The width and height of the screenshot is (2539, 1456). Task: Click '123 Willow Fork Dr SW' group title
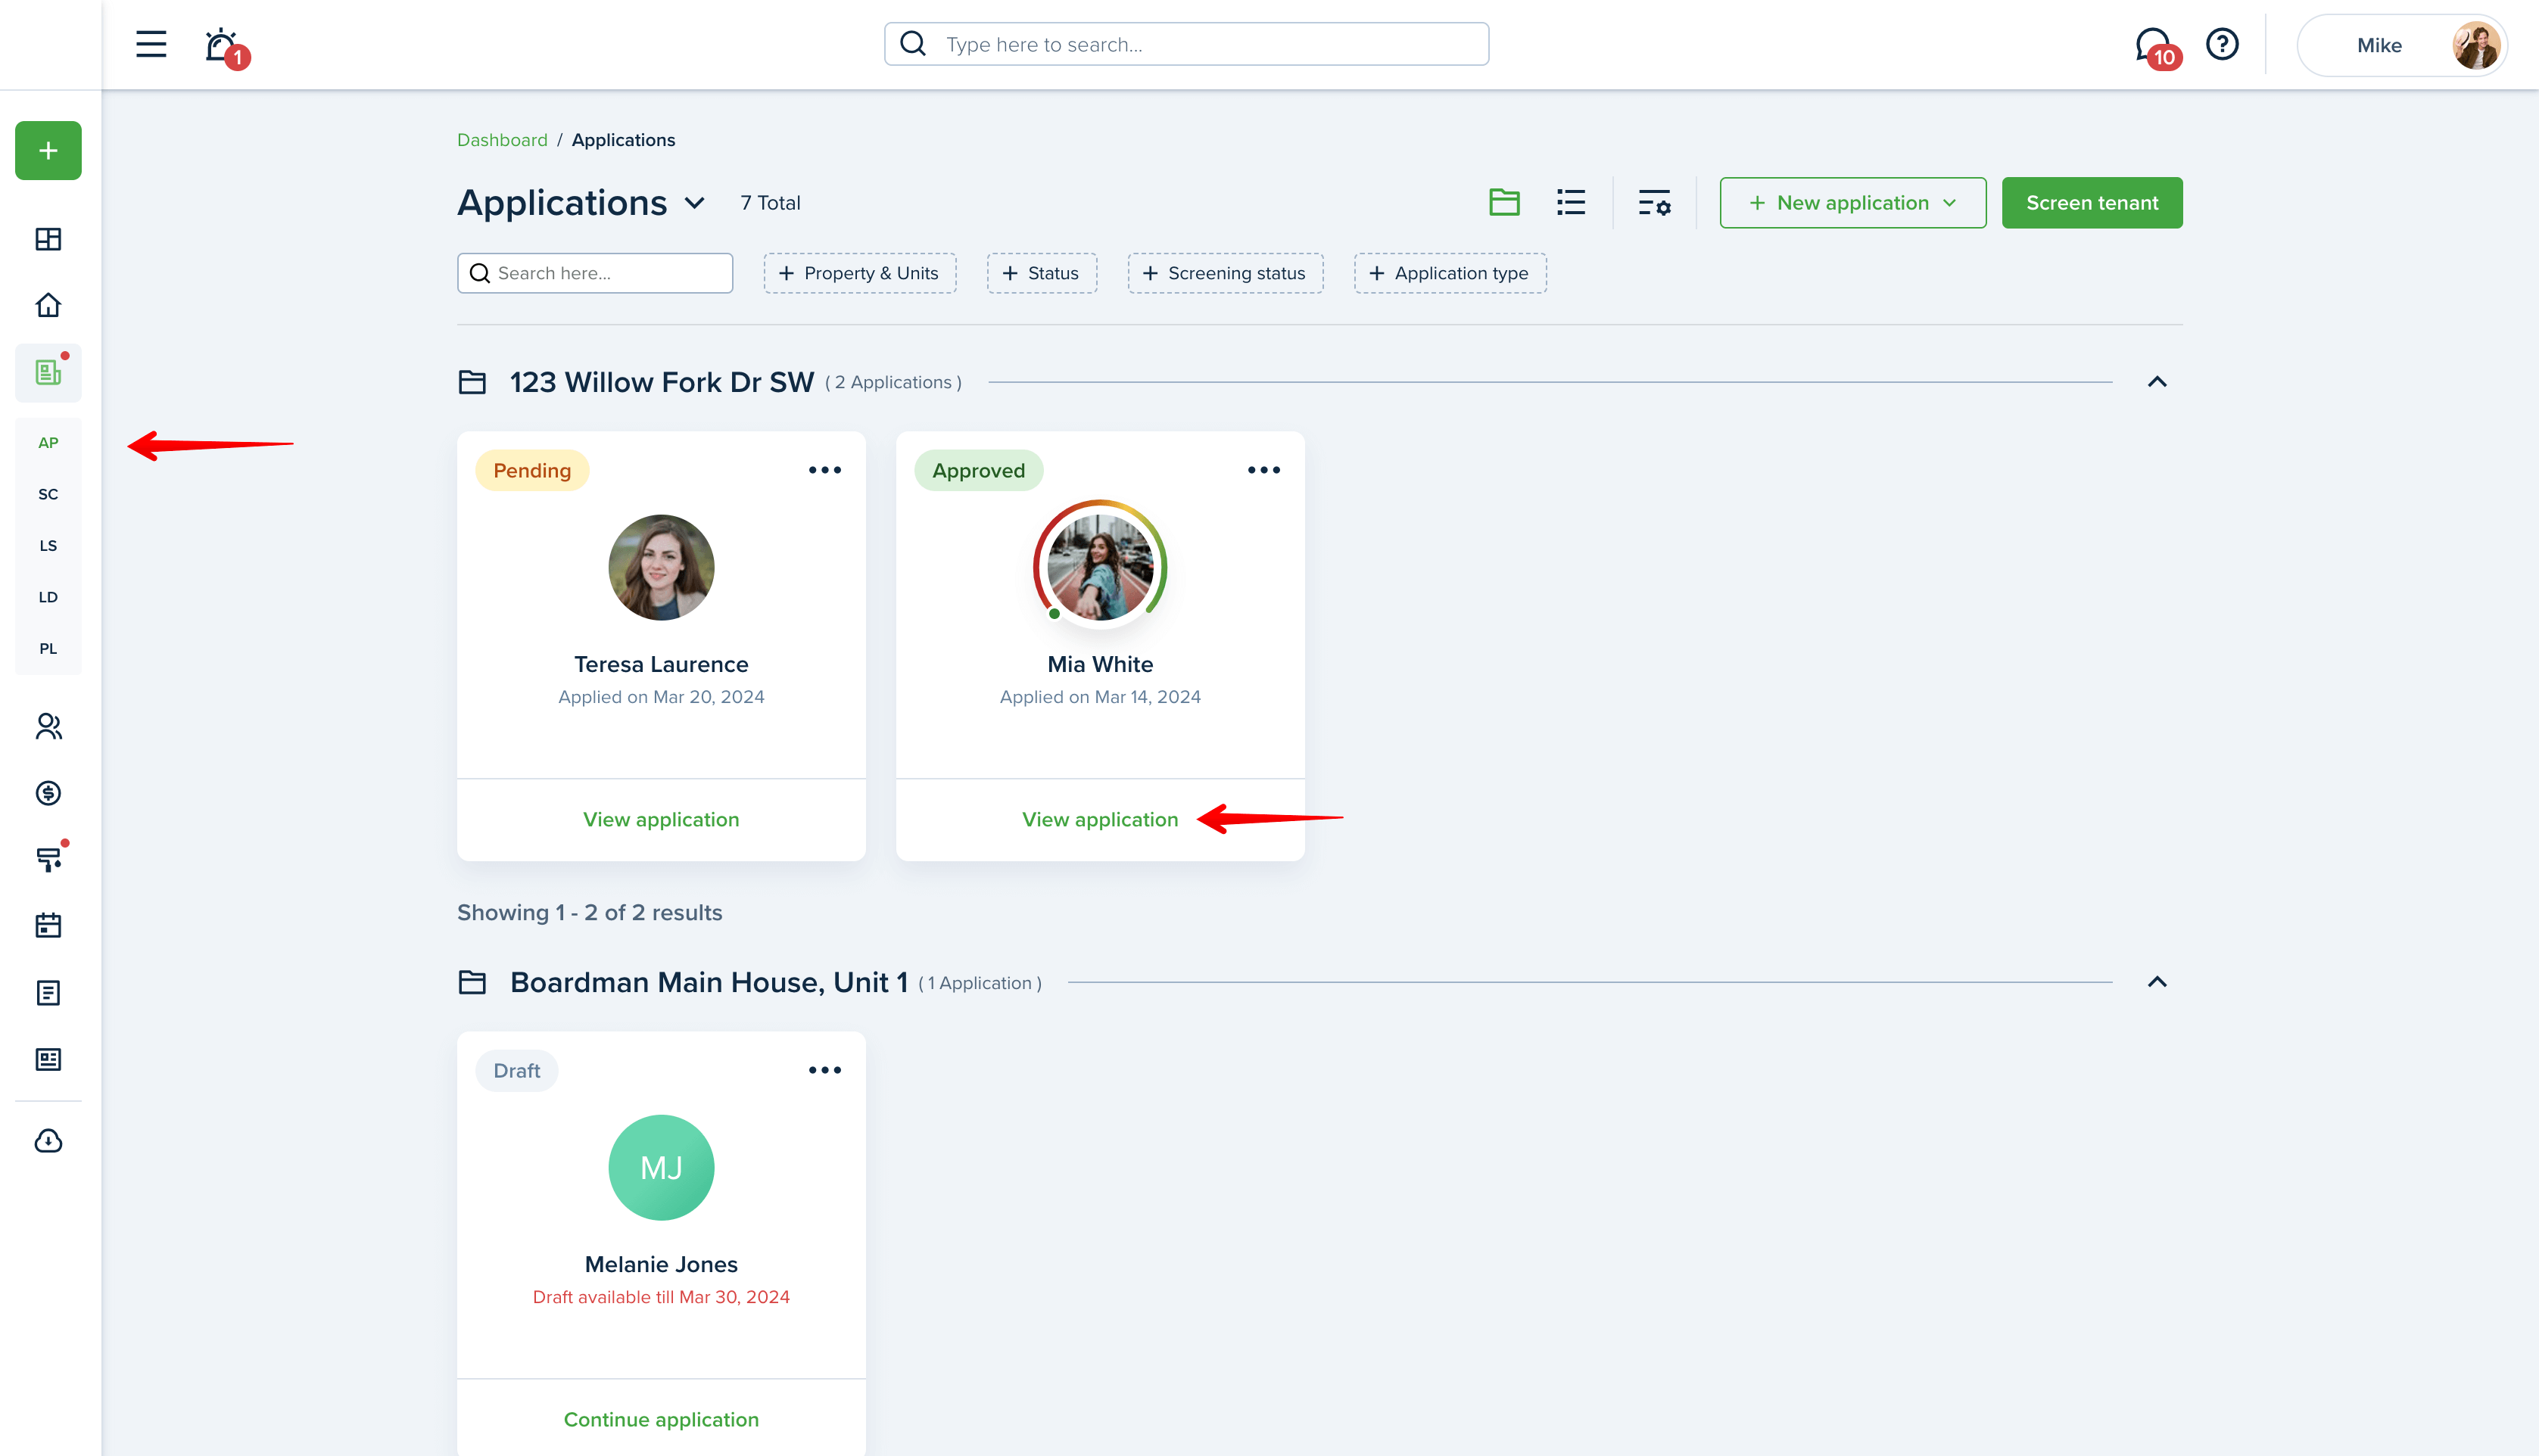(662, 382)
